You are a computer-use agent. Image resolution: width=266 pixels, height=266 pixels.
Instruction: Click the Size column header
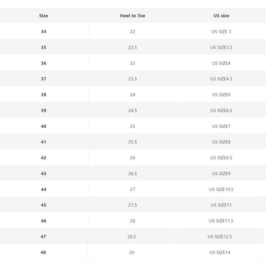43,15
